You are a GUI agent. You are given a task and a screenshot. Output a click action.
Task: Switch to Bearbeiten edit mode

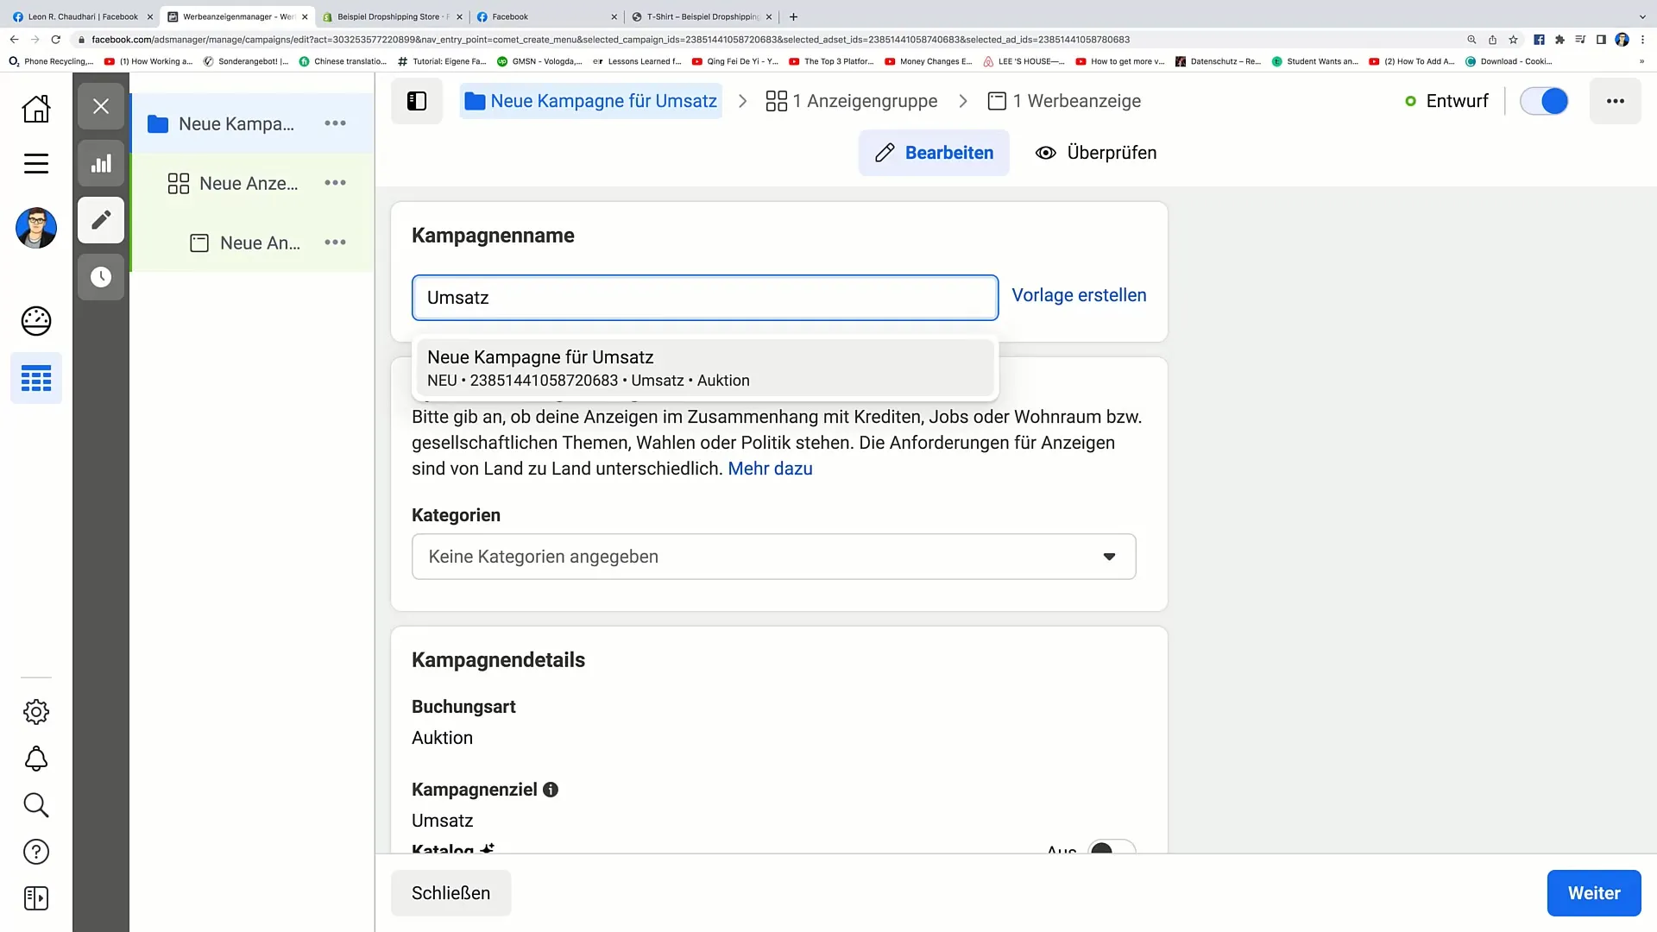936,153
